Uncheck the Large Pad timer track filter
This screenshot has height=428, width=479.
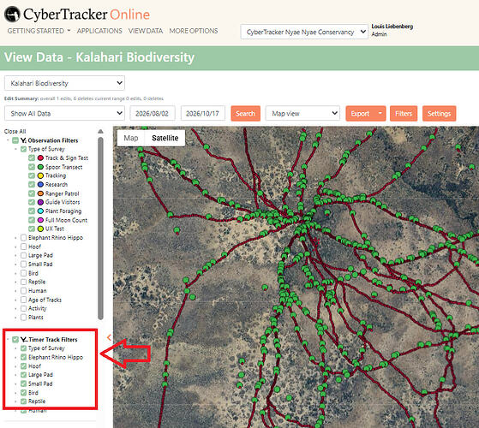[x=23, y=375]
